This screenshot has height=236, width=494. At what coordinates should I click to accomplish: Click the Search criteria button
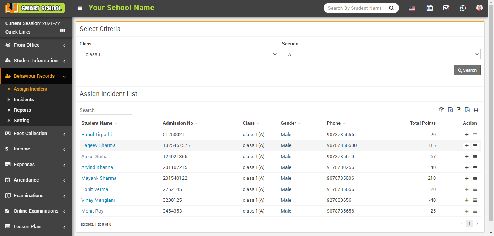pos(467,70)
